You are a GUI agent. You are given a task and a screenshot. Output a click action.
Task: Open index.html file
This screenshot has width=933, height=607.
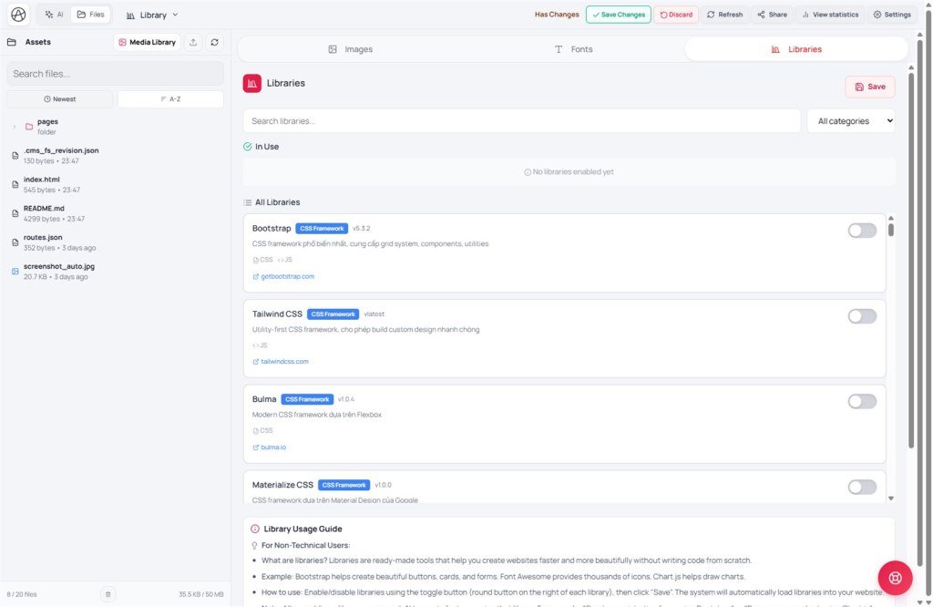click(115, 184)
